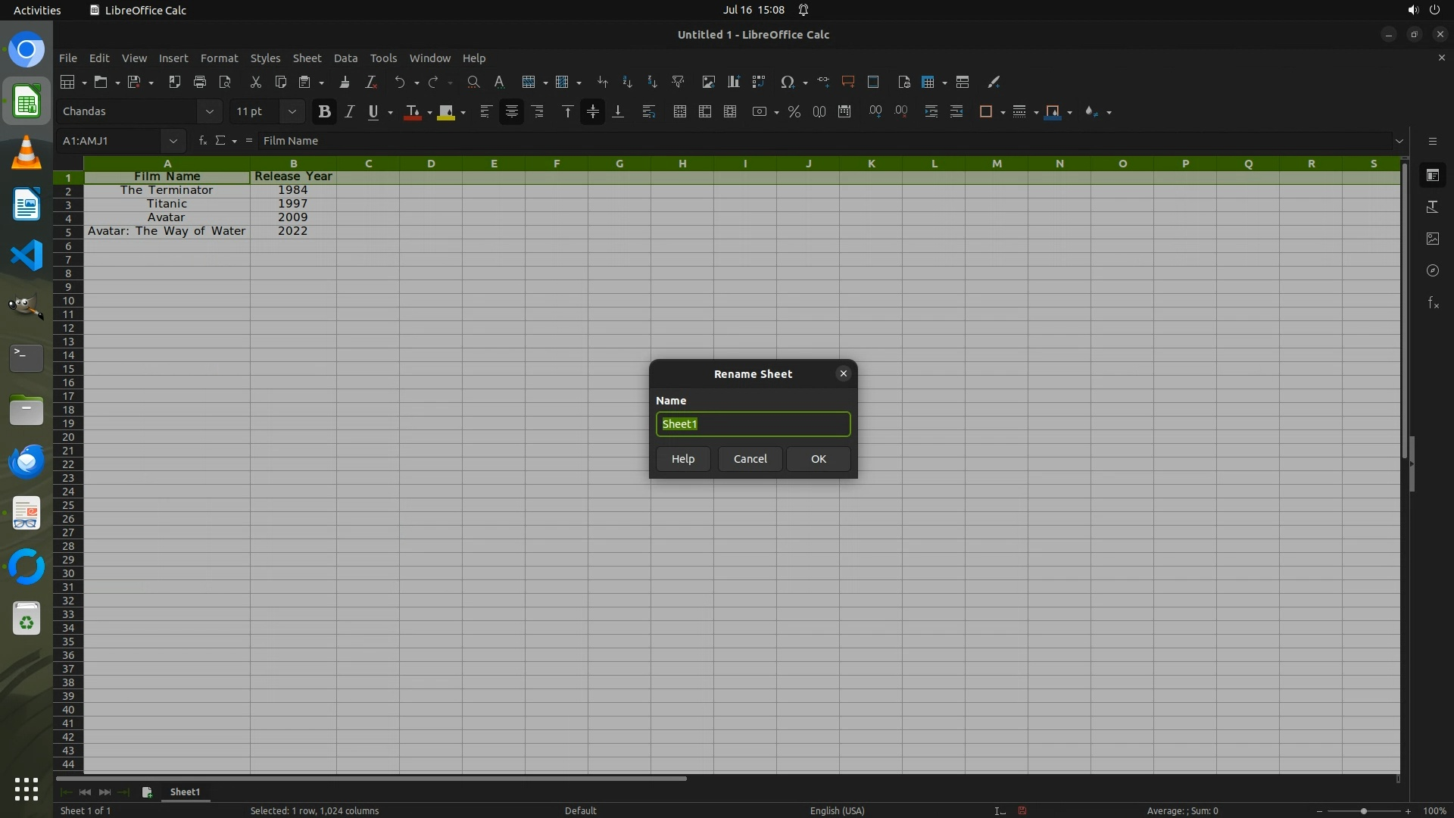Expand the font name dropdown
The height and width of the screenshot is (818, 1454).
209,111
